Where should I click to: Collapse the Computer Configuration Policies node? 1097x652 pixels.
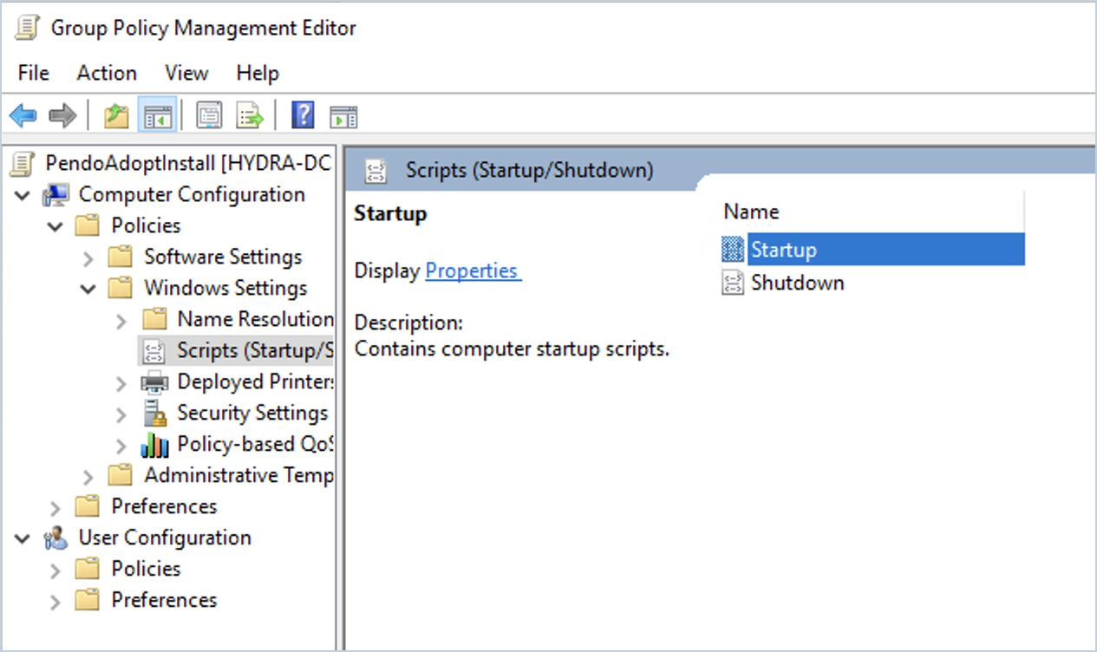pos(56,227)
